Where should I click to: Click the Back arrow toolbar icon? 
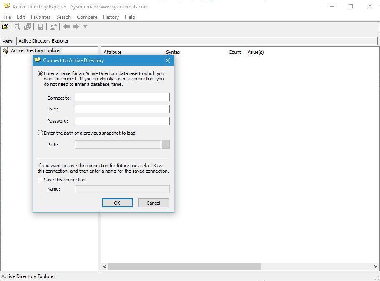[x=66, y=26]
